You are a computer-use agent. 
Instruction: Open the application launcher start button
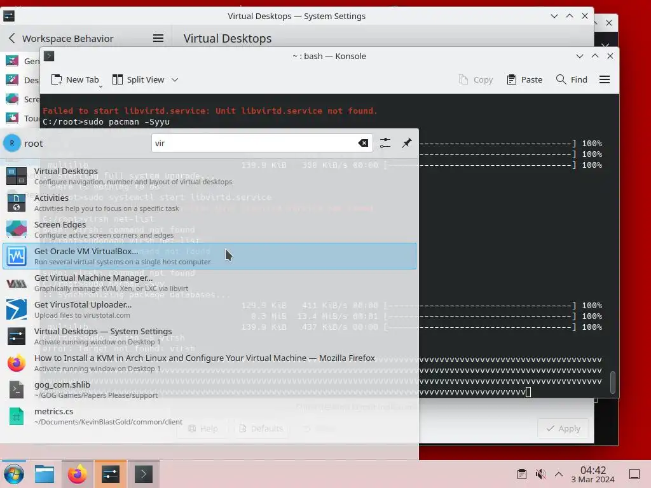coord(14,474)
